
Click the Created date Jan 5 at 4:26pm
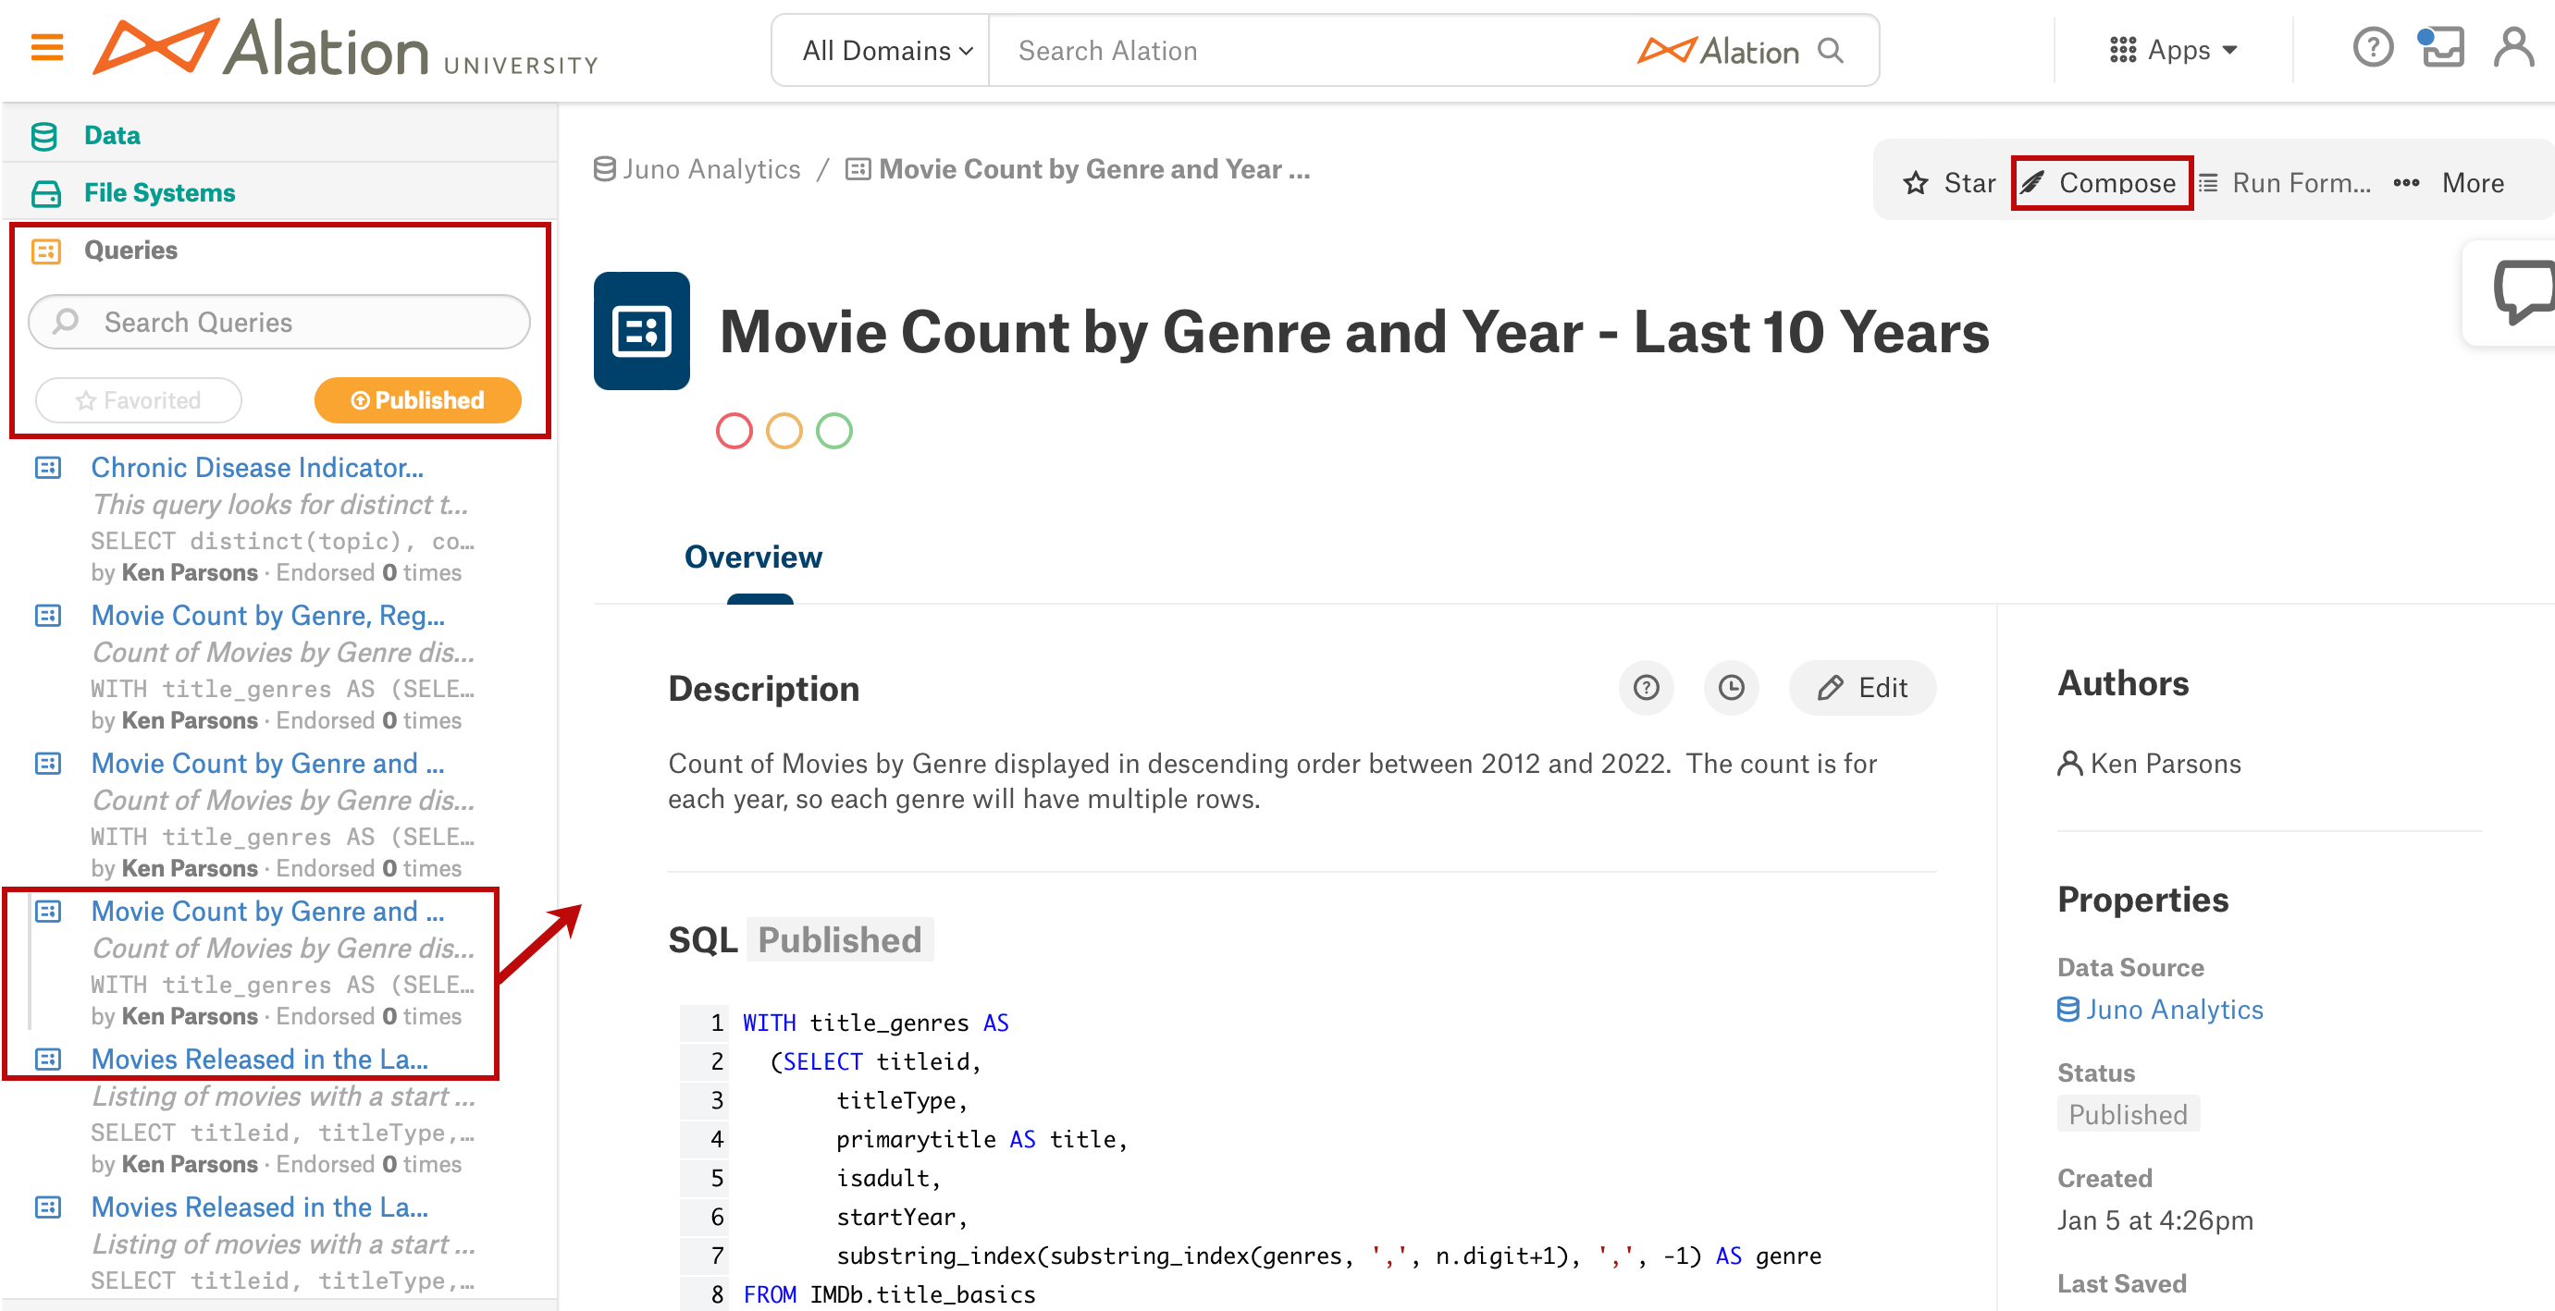[2155, 1220]
